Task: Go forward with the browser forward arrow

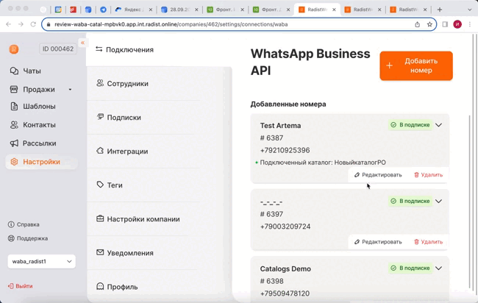Action: pos(21,24)
